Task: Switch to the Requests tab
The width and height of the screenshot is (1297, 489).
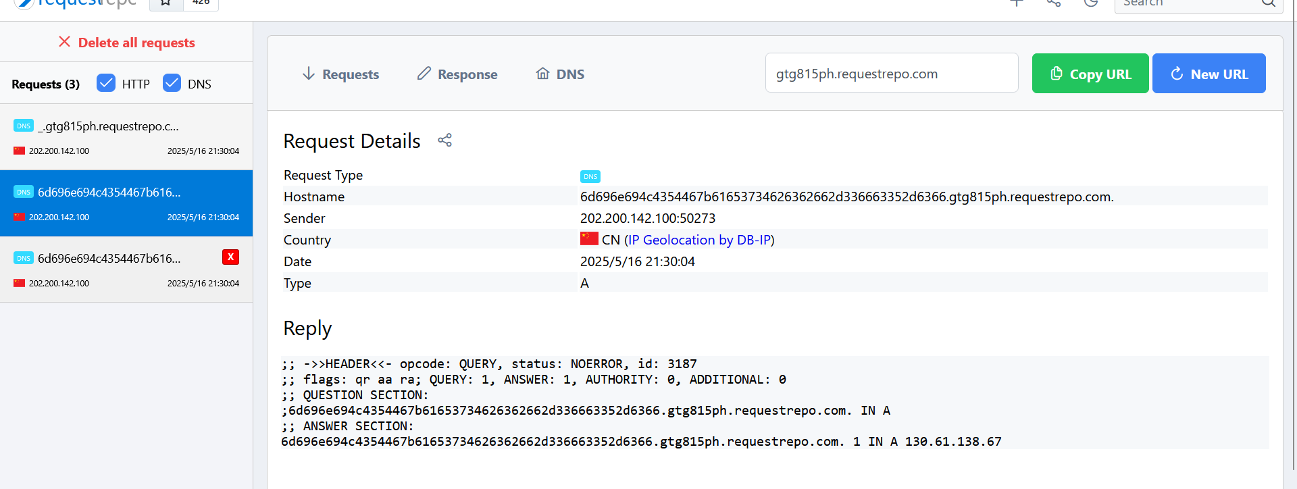Action: (340, 74)
